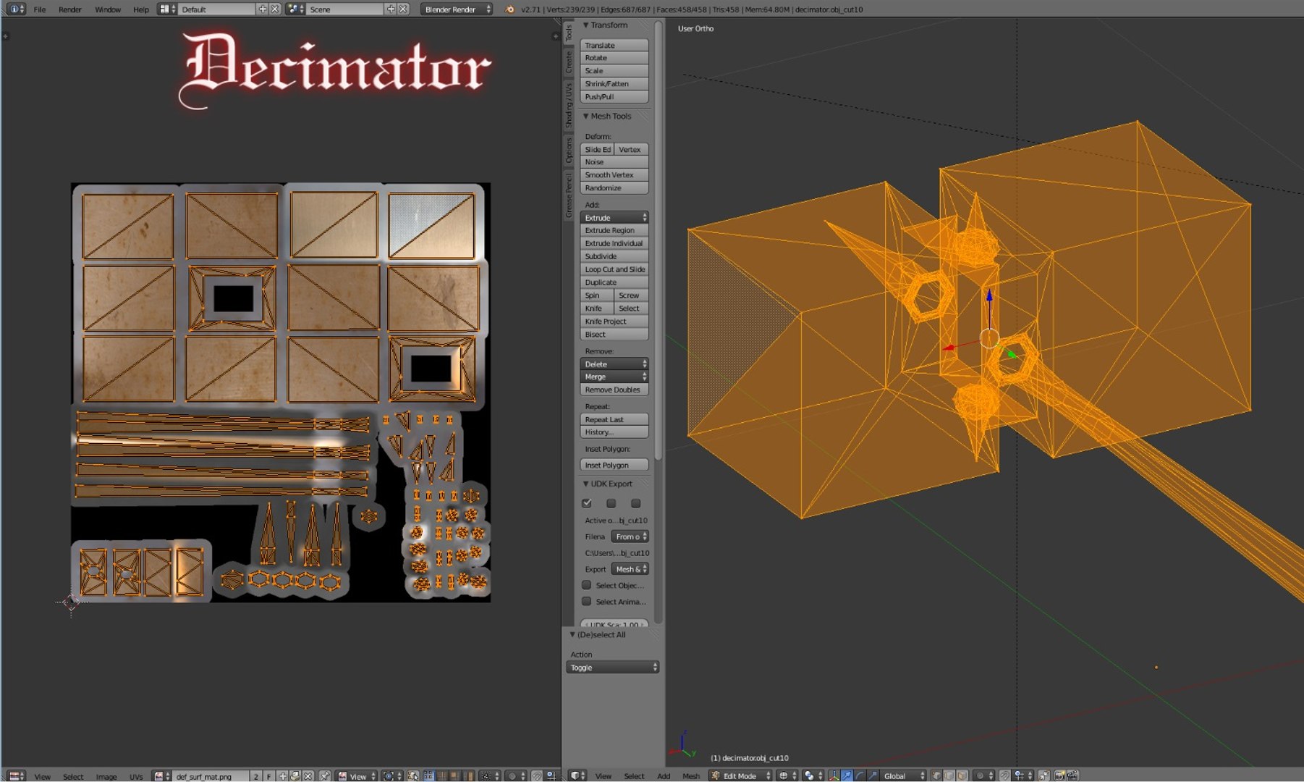The height and width of the screenshot is (782, 1304).
Task: Toggle the Select Objec... checkbox
Action: (x=587, y=585)
